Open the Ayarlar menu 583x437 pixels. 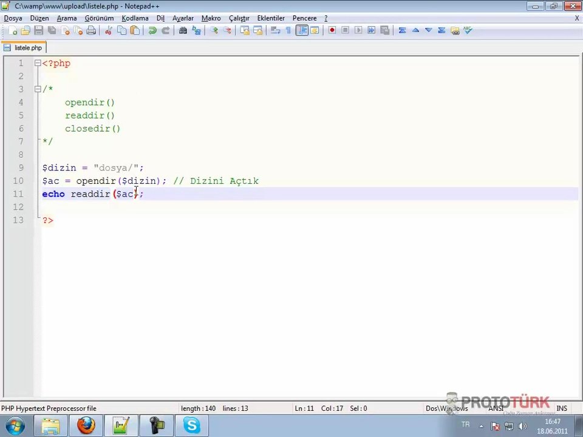183,18
